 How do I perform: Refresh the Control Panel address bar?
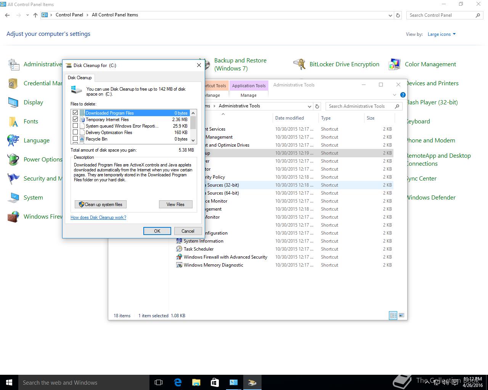[398, 15]
